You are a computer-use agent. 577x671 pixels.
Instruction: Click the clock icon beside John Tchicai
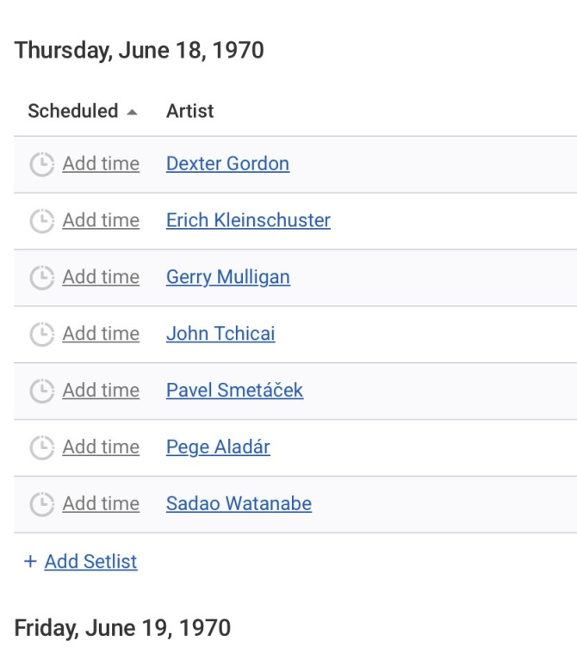(x=42, y=334)
